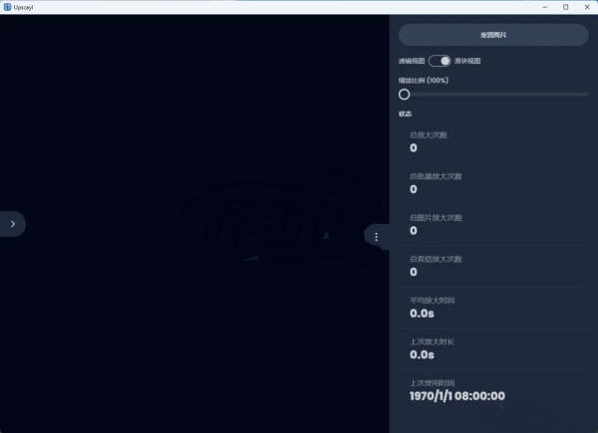Click the Upscayl app icon in title bar
Image resolution: width=598 pixels, height=433 pixels.
7,7
